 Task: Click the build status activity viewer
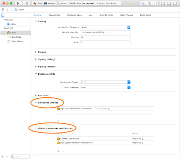(x=90, y=3)
